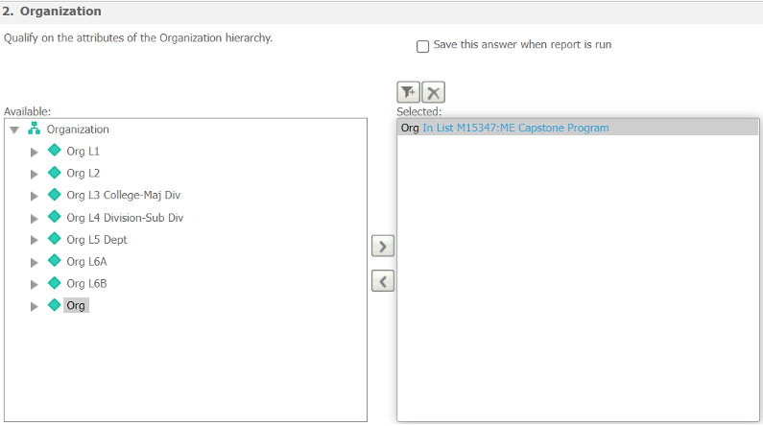Select Org L5 Dept item
Image resolution: width=763 pixels, height=426 pixels.
97,239
